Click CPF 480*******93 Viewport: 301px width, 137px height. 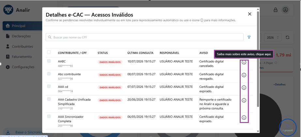[x=65, y=66]
